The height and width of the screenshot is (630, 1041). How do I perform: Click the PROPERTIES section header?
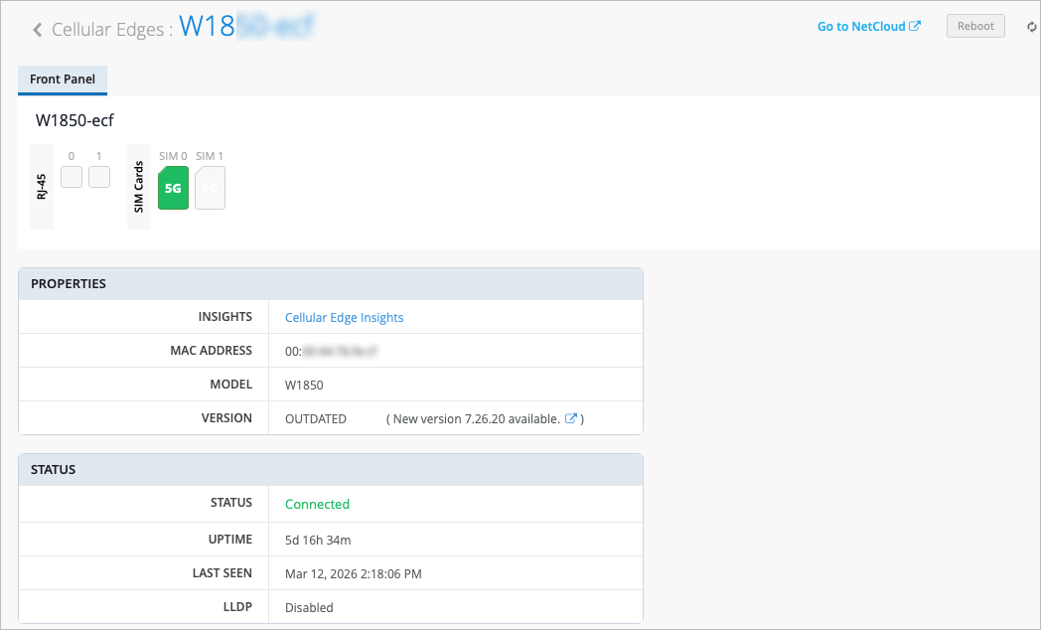click(331, 283)
